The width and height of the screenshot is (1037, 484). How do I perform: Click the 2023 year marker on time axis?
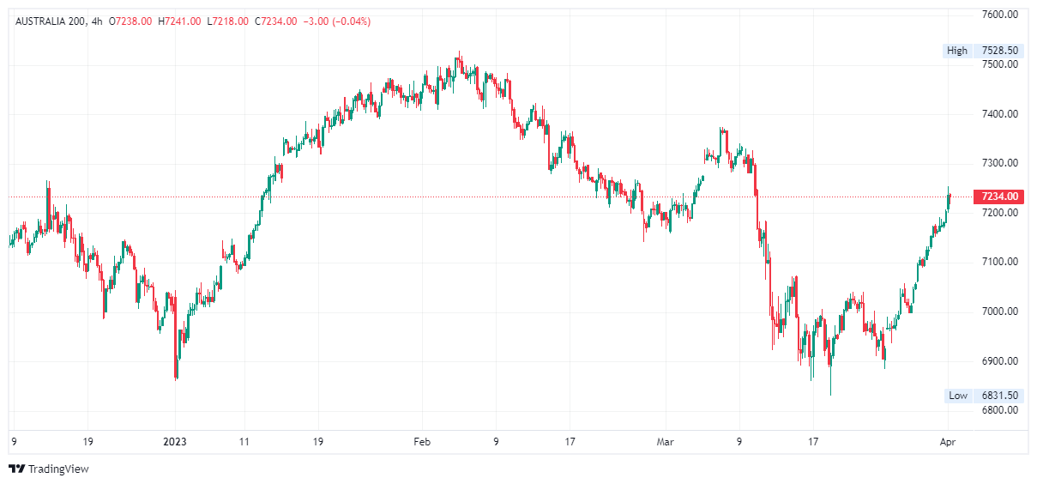(174, 443)
